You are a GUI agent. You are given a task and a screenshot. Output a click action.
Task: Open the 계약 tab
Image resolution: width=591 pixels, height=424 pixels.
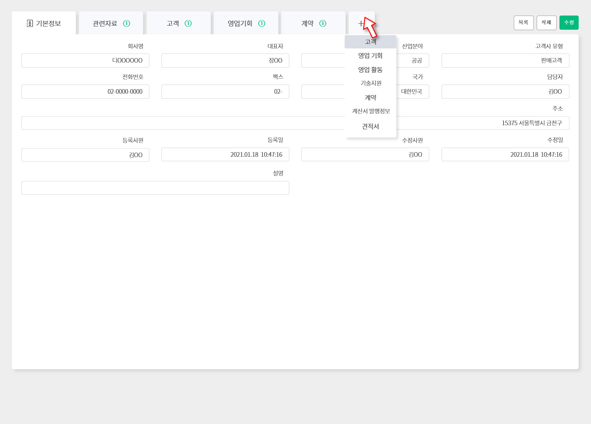(x=314, y=23)
